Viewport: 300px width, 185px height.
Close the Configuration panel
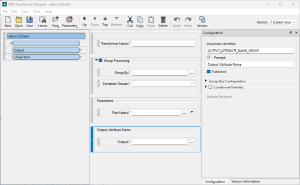pos(296,33)
